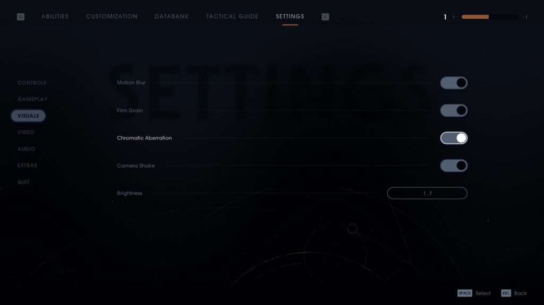This screenshot has height=305, width=544.
Task: Go to the Tactical Guide tab
Action: (232, 16)
